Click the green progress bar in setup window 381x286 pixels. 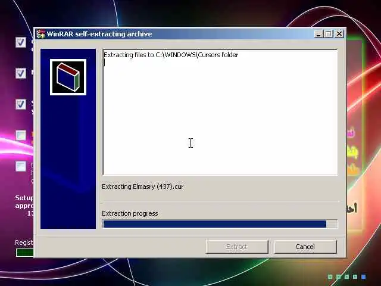point(25,253)
